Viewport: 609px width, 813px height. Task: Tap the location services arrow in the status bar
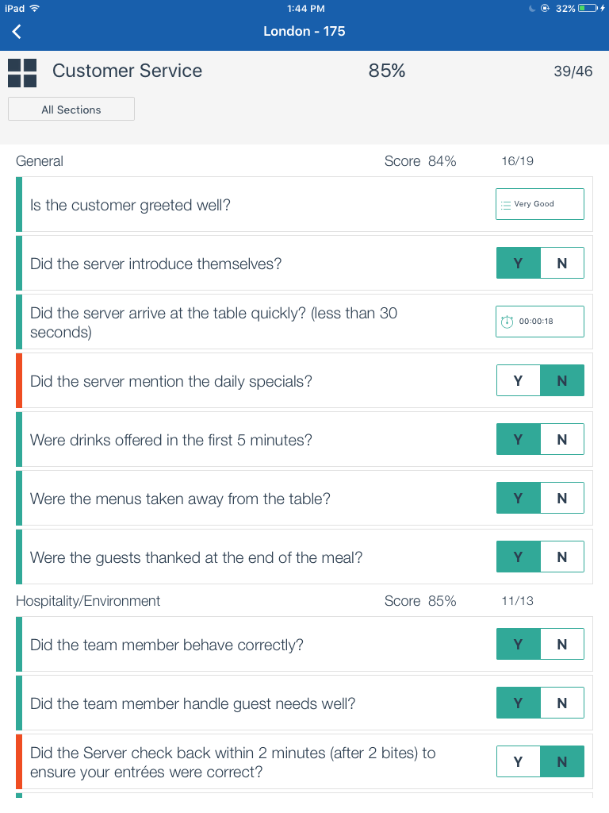545,9
